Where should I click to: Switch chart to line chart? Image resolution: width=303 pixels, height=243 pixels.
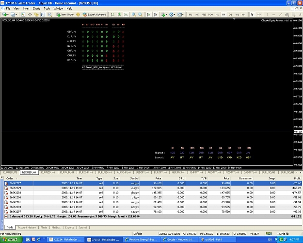click(x=126, y=15)
